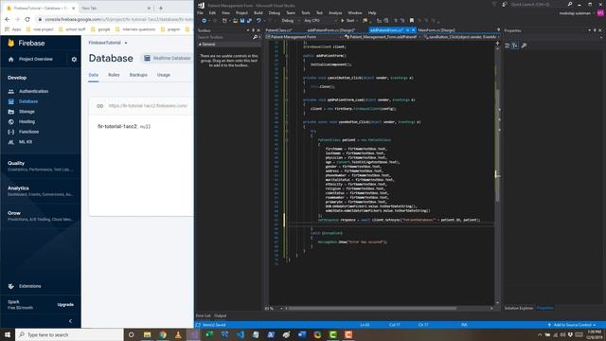Switch to the Backups tab
Screen dimensions: 606x341
[x=138, y=75]
